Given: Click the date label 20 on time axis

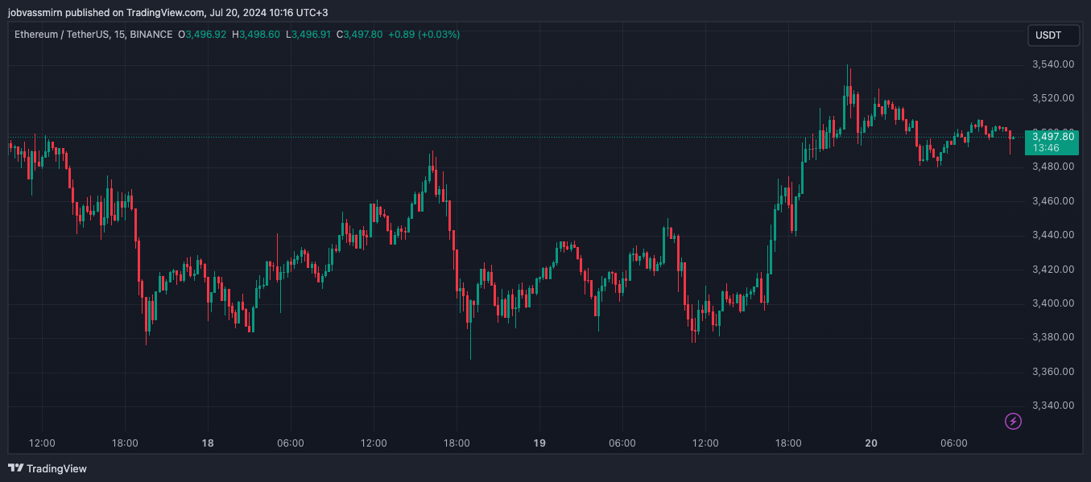Looking at the screenshot, I should coord(871,443).
